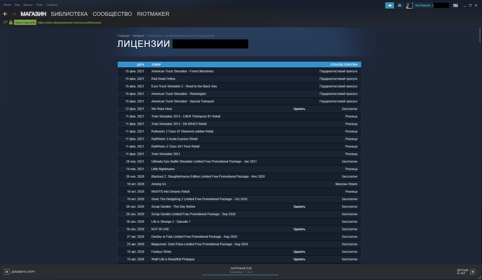Select Scrap Garden promotional package - Sep 2020

[193, 214]
